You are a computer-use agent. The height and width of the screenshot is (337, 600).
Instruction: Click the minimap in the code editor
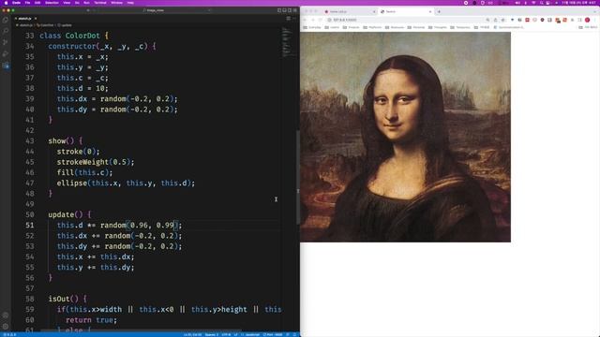[288, 42]
